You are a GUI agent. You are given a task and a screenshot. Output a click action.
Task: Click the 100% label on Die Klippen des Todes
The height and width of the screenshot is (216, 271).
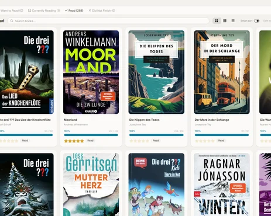132,131
